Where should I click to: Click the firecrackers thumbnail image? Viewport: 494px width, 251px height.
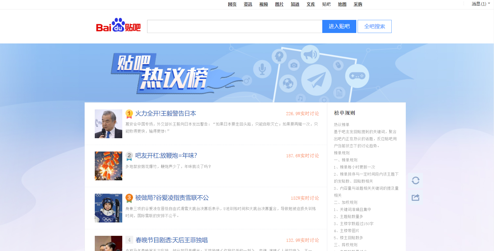tap(108, 166)
